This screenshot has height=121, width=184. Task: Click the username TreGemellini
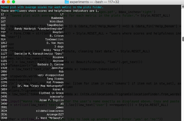point(54,39)
